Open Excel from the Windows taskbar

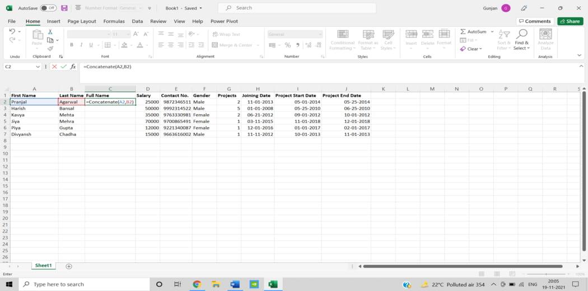click(x=273, y=284)
